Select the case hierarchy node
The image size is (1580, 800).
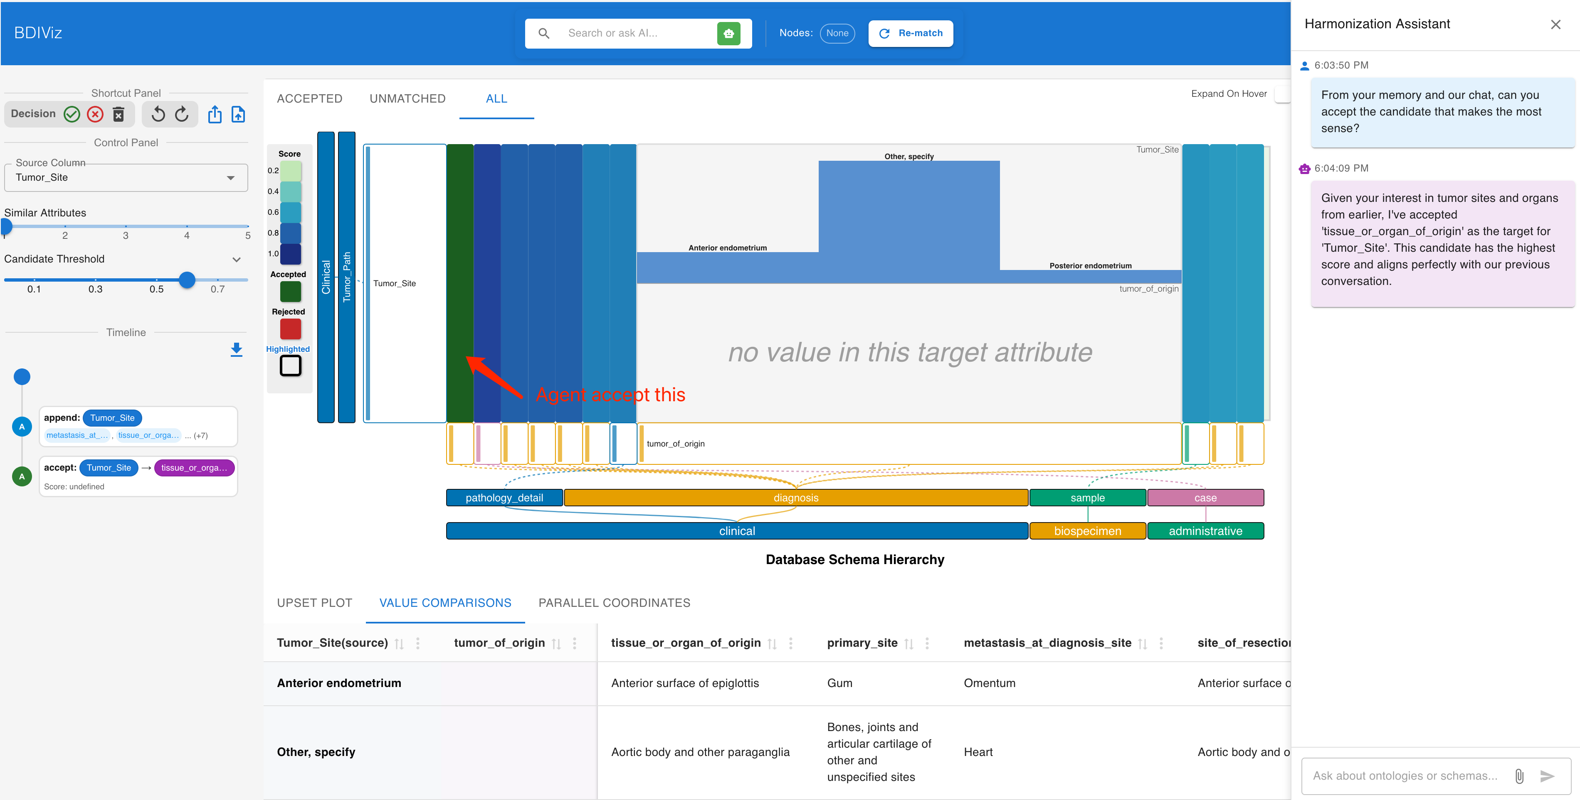pos(1205,497)
